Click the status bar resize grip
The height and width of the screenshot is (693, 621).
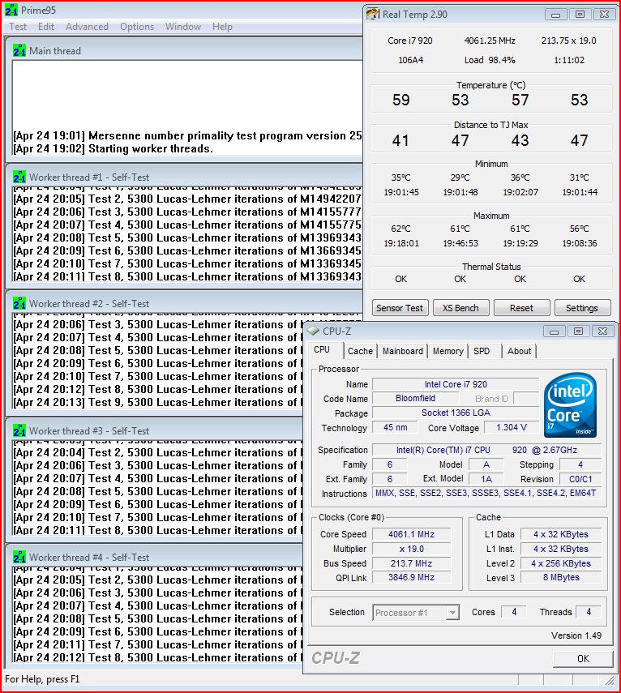pyautogui.click(x=610, y=680)
